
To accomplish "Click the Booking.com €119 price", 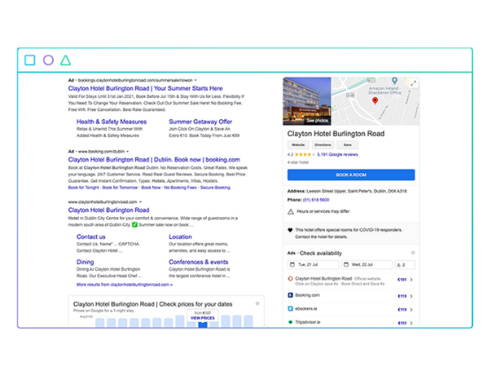I will coord(402,296).
